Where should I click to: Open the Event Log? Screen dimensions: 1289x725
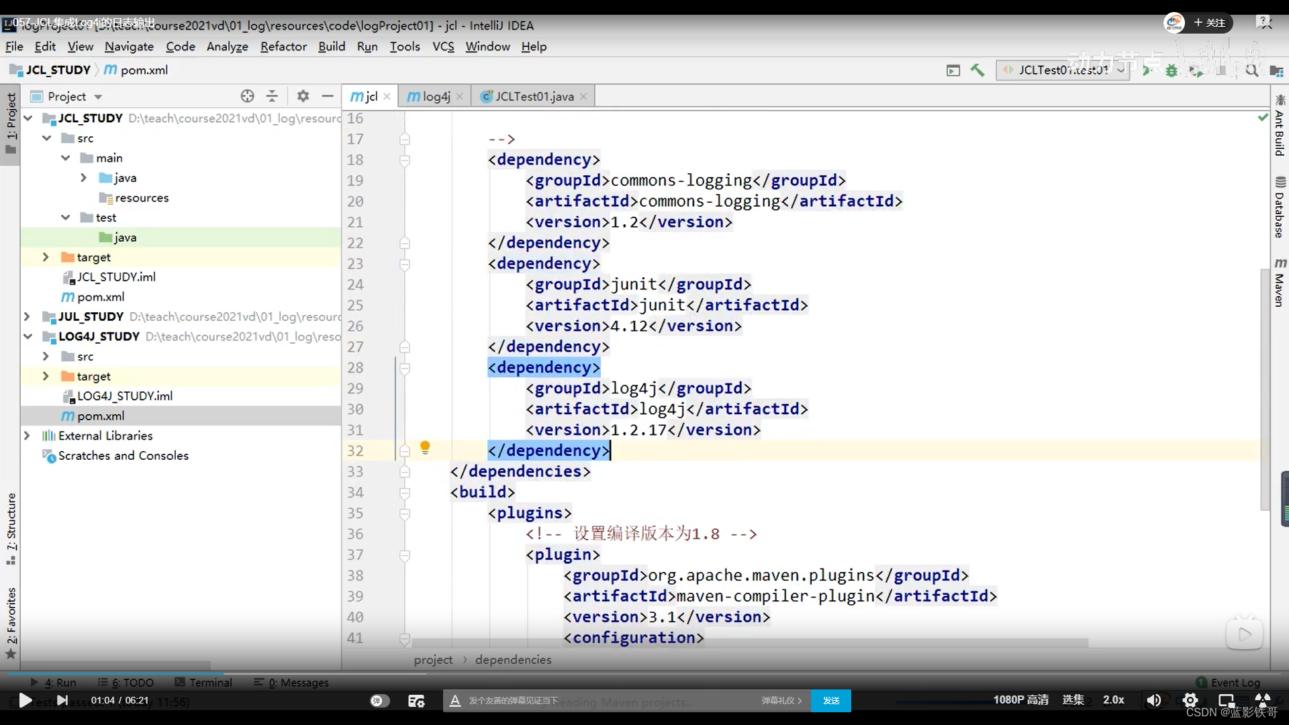tap(1228, 682)
